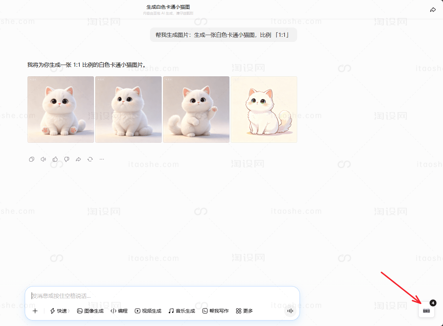Toggle voice input waveform button
This screenshot has height=326, width=443.
point(290,311)
